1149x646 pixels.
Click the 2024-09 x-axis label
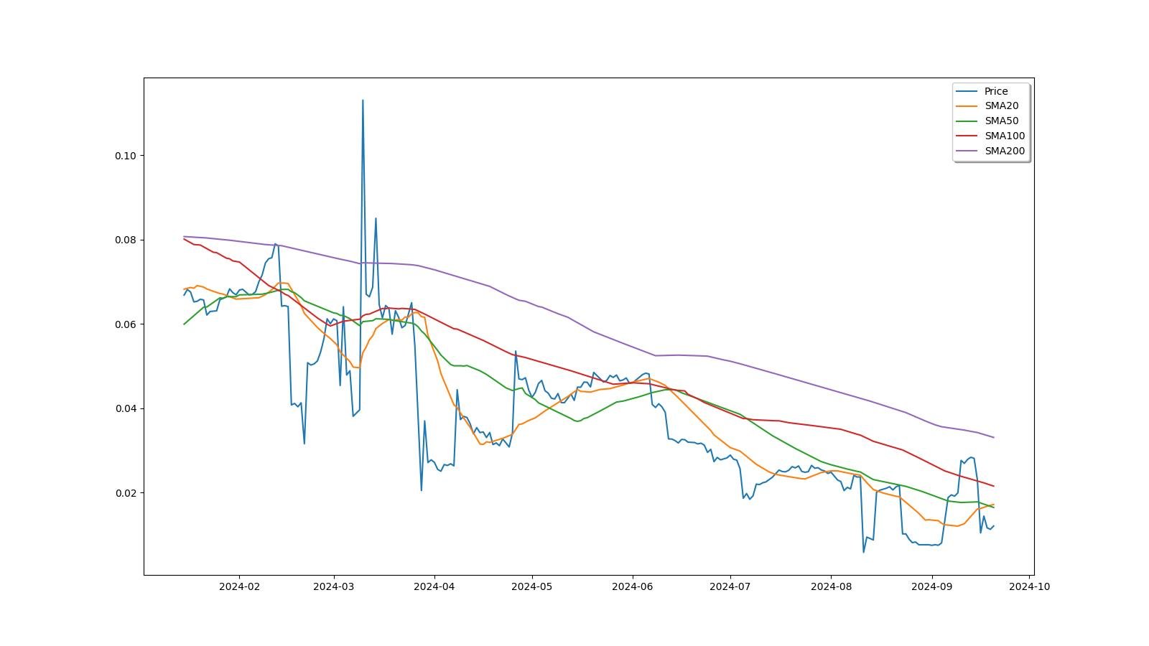[932, 586]
